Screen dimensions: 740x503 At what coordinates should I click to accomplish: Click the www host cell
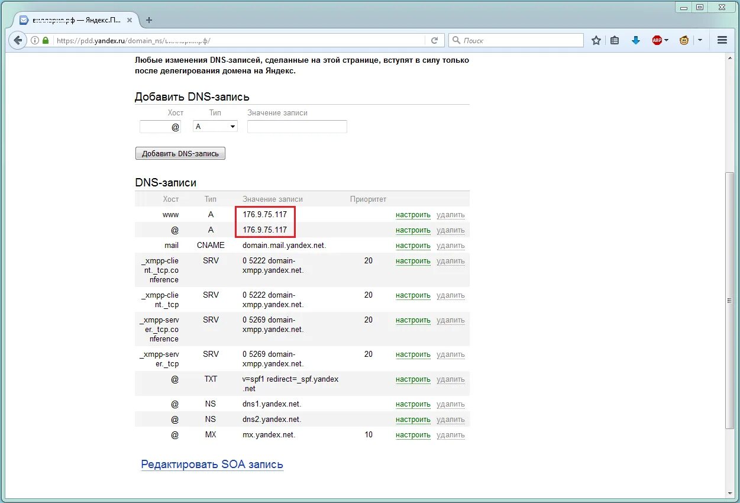[x=170, y=215]
